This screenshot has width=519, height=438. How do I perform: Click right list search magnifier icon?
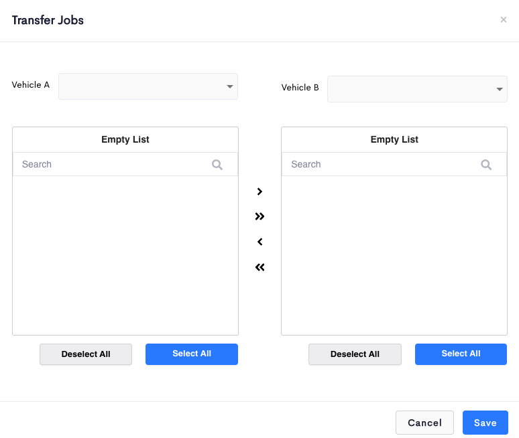pyautogui.click(x=486, y=164)
